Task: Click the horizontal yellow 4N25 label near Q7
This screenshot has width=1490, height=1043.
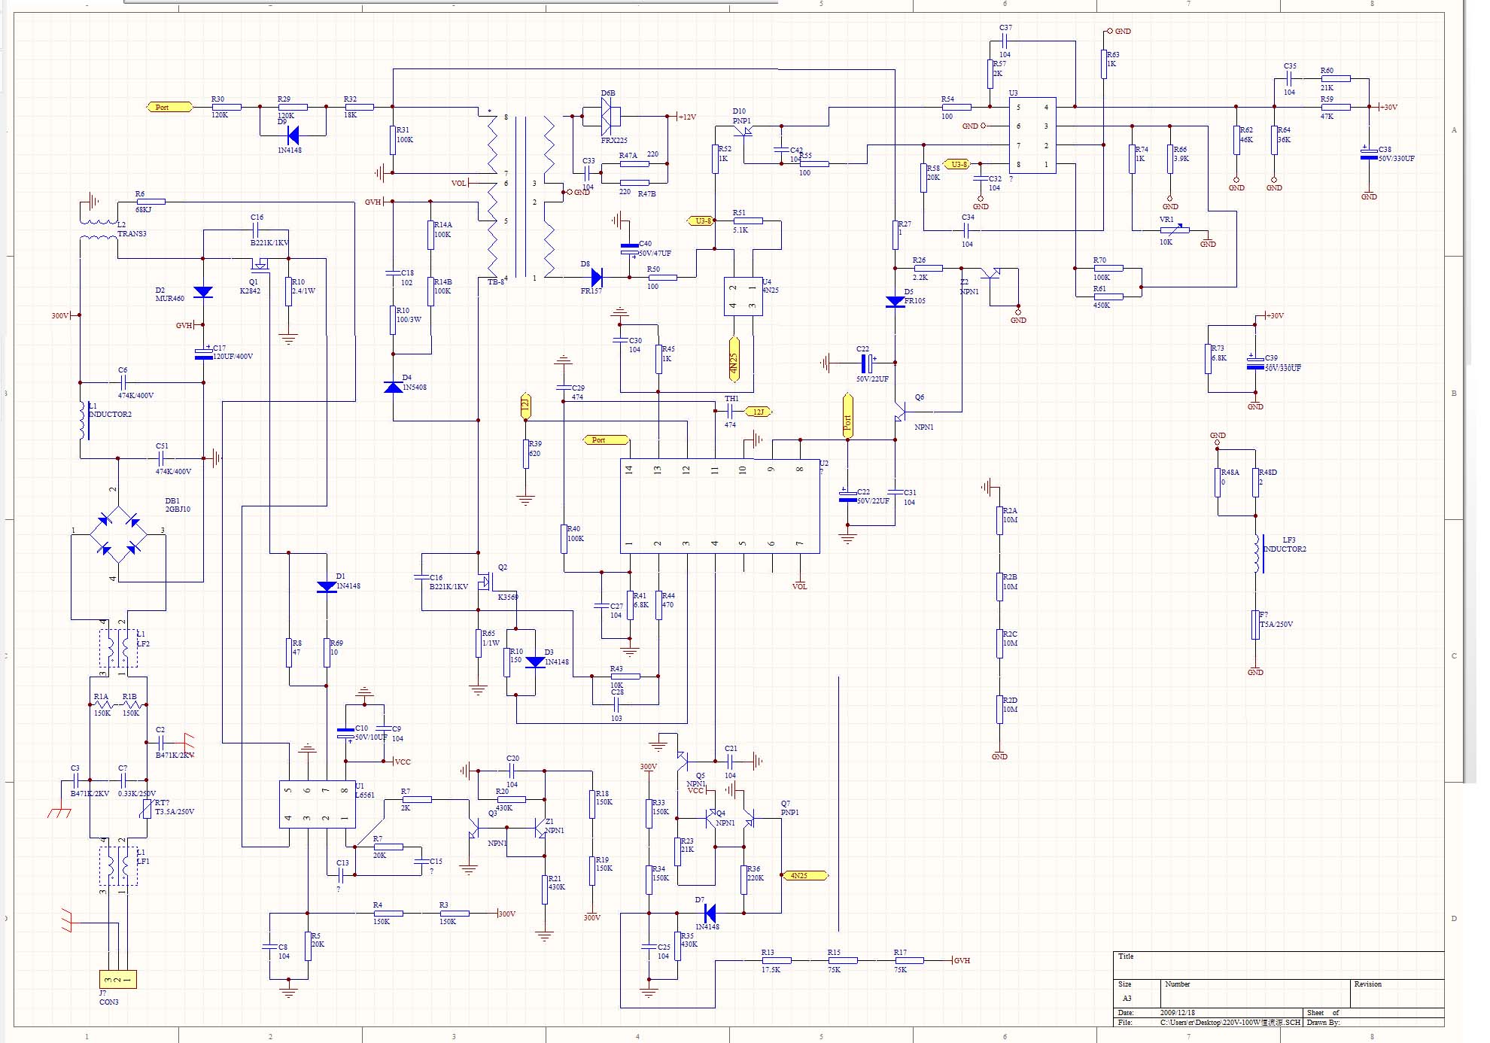Action: (806, 875)
